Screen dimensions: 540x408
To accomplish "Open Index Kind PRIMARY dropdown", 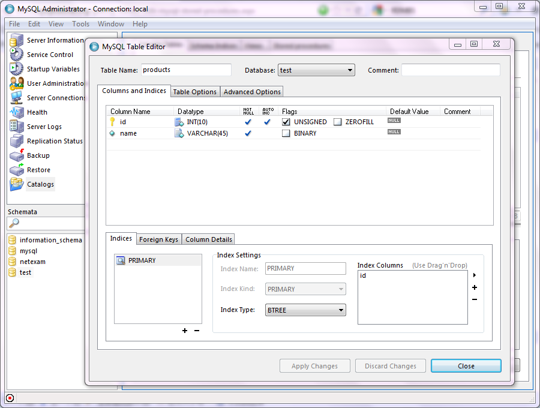I will [305, 289].
